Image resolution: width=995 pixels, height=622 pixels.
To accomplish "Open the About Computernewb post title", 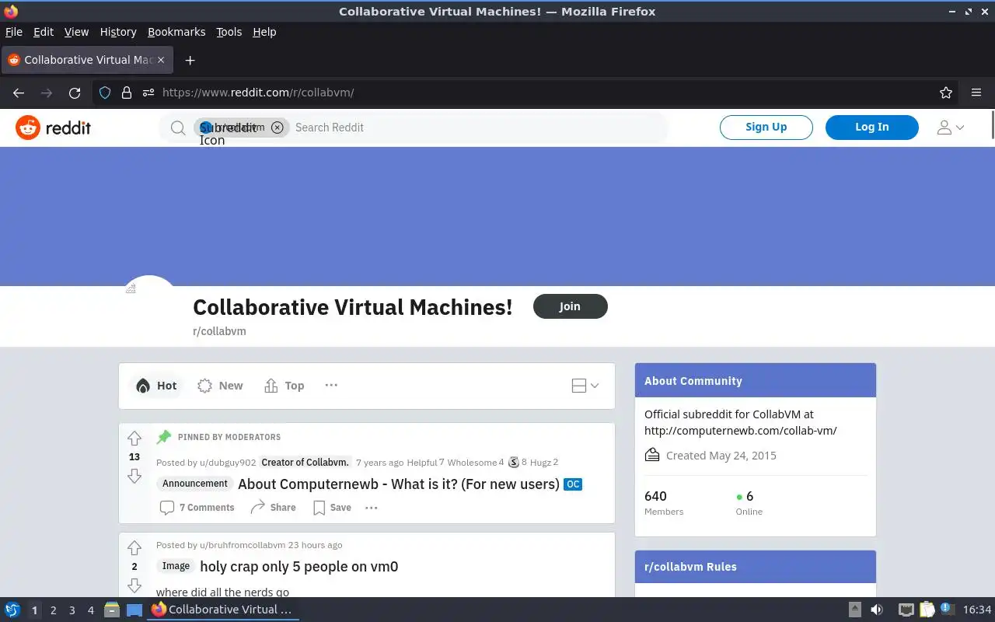I will pyautogui.click(x=399, y=484).
